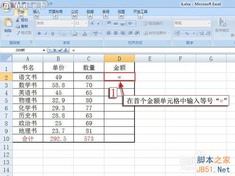The image size is (235, 176).
Task: Increase font size with large A
Action: coord(92,23)
